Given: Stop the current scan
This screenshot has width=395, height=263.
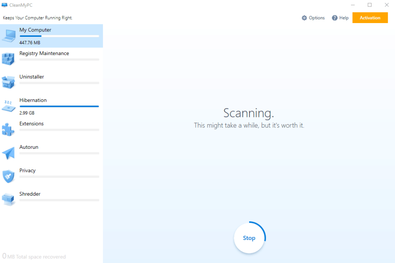Looking at the screenshot, I should coord(249,238).
